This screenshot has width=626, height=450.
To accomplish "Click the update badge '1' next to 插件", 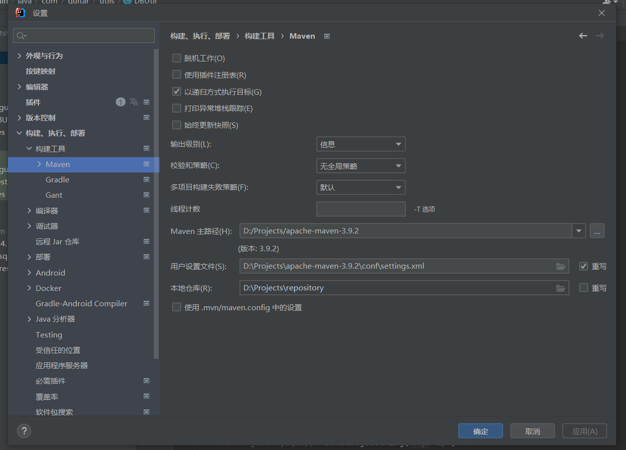I will tap(120, 102).
